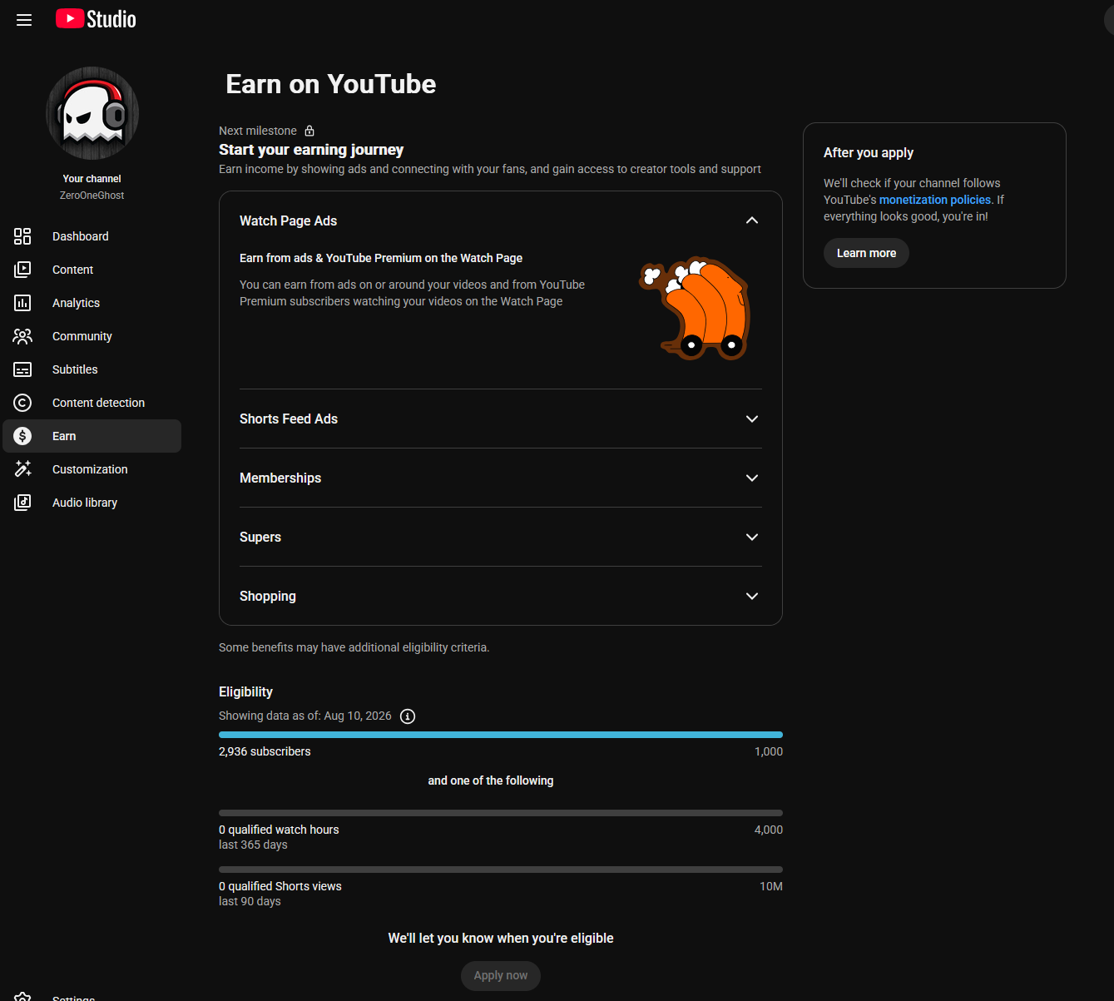Click 'Showing data as of: Aug 10, 2026'
Viewport: 1114px width, 1001px height.
tap(305, 716)
